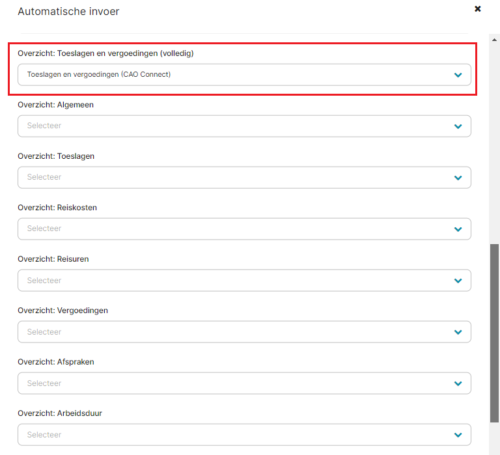Open the Overzicht: Afspraken select box
The width and height of the screenshot is (500, 455).
click(244, 383)
